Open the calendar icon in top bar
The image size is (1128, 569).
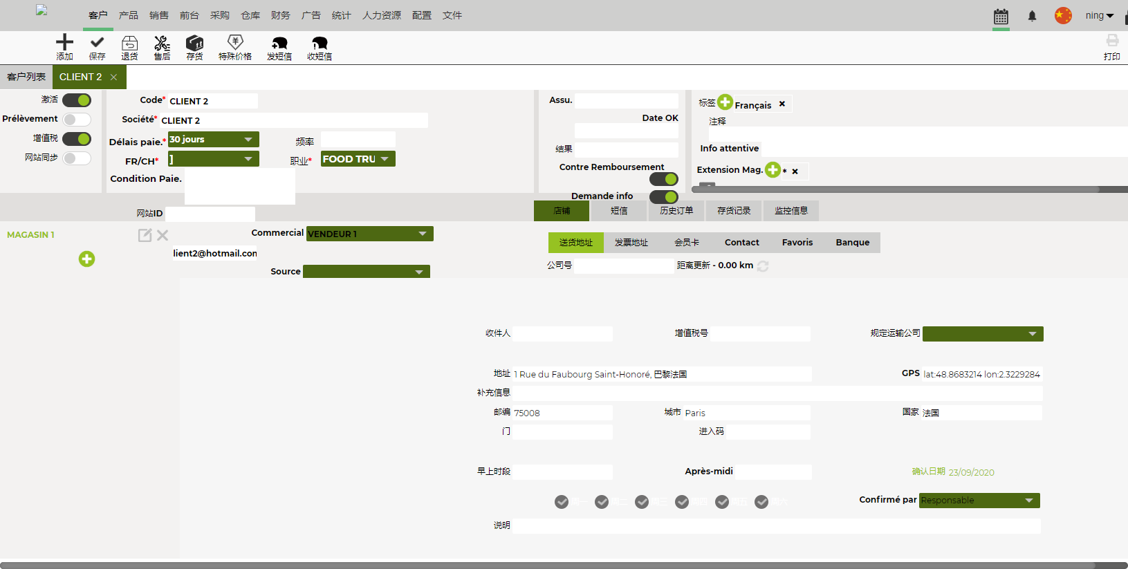coord(1001,17)
